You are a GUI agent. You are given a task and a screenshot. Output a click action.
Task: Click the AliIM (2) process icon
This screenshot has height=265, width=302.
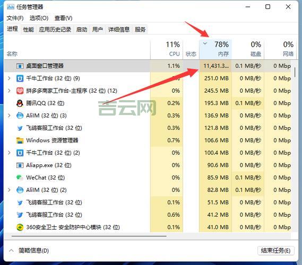[x=20, y=190]
